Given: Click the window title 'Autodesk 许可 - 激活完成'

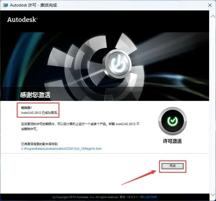Looking at the screenshot, I should [33, 5].
